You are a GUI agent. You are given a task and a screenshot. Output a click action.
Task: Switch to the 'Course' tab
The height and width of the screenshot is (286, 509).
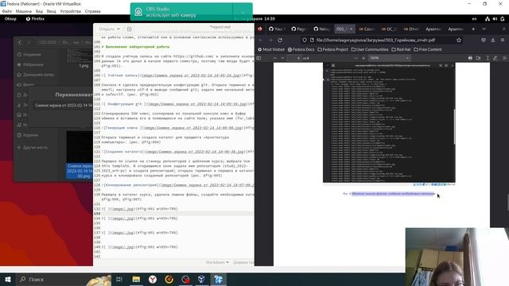[367, 29]
